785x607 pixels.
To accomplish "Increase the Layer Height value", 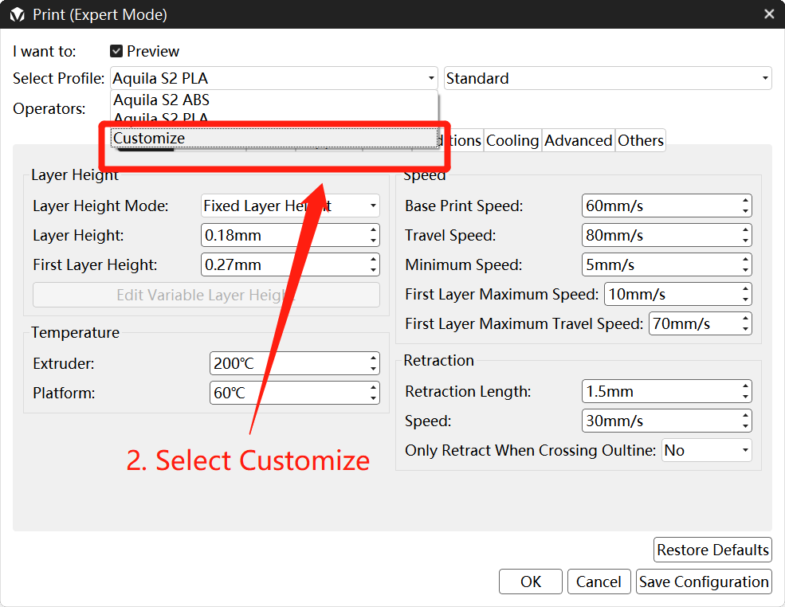I will click(374, 229).
